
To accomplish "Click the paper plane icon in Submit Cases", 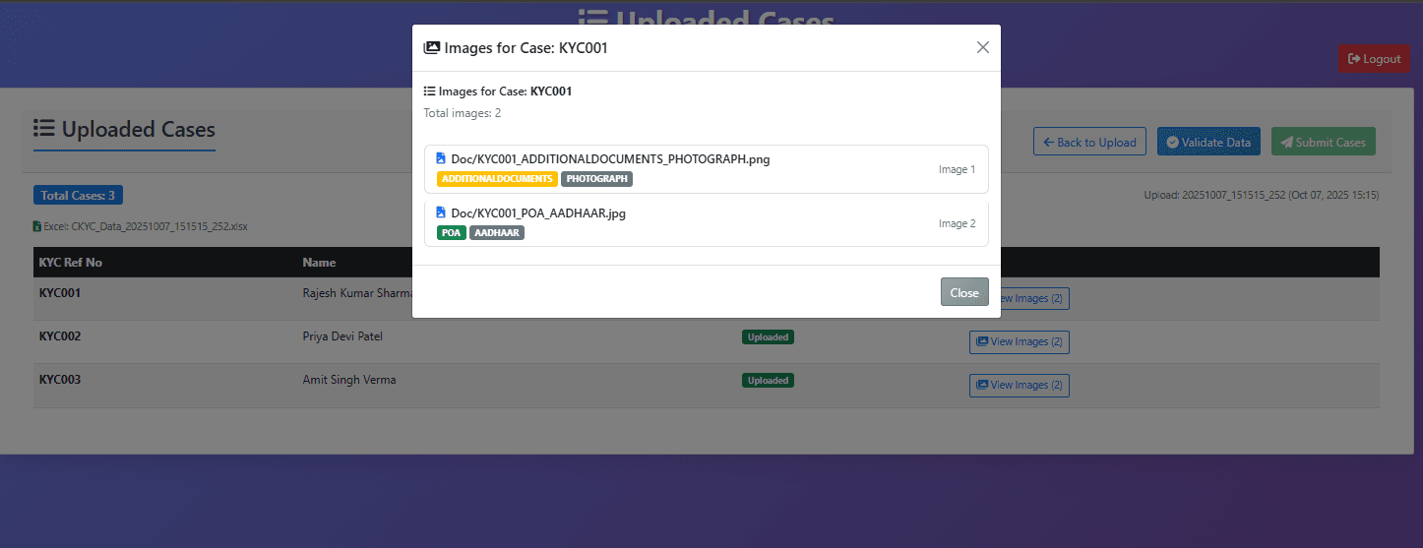I will [x=1286, y=143].
